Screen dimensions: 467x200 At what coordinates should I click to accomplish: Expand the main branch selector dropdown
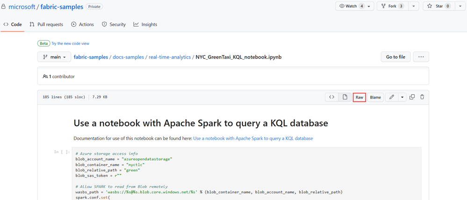click(54, 57)
